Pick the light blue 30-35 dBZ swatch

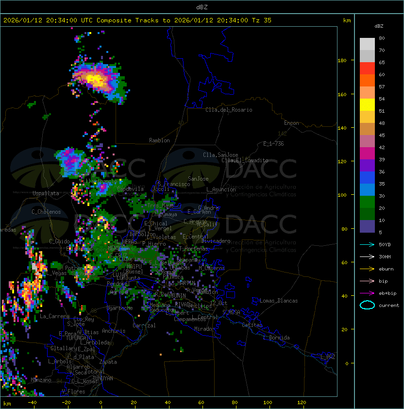click(367, 190)
